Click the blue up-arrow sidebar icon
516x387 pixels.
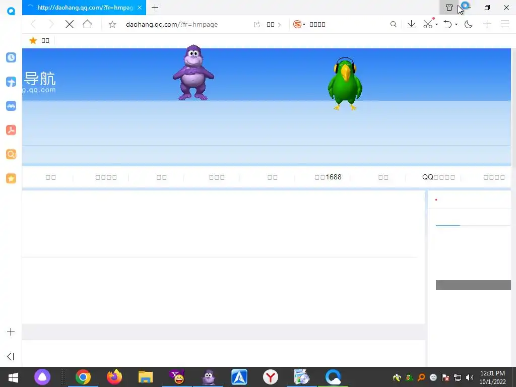(x=11, y=82)
